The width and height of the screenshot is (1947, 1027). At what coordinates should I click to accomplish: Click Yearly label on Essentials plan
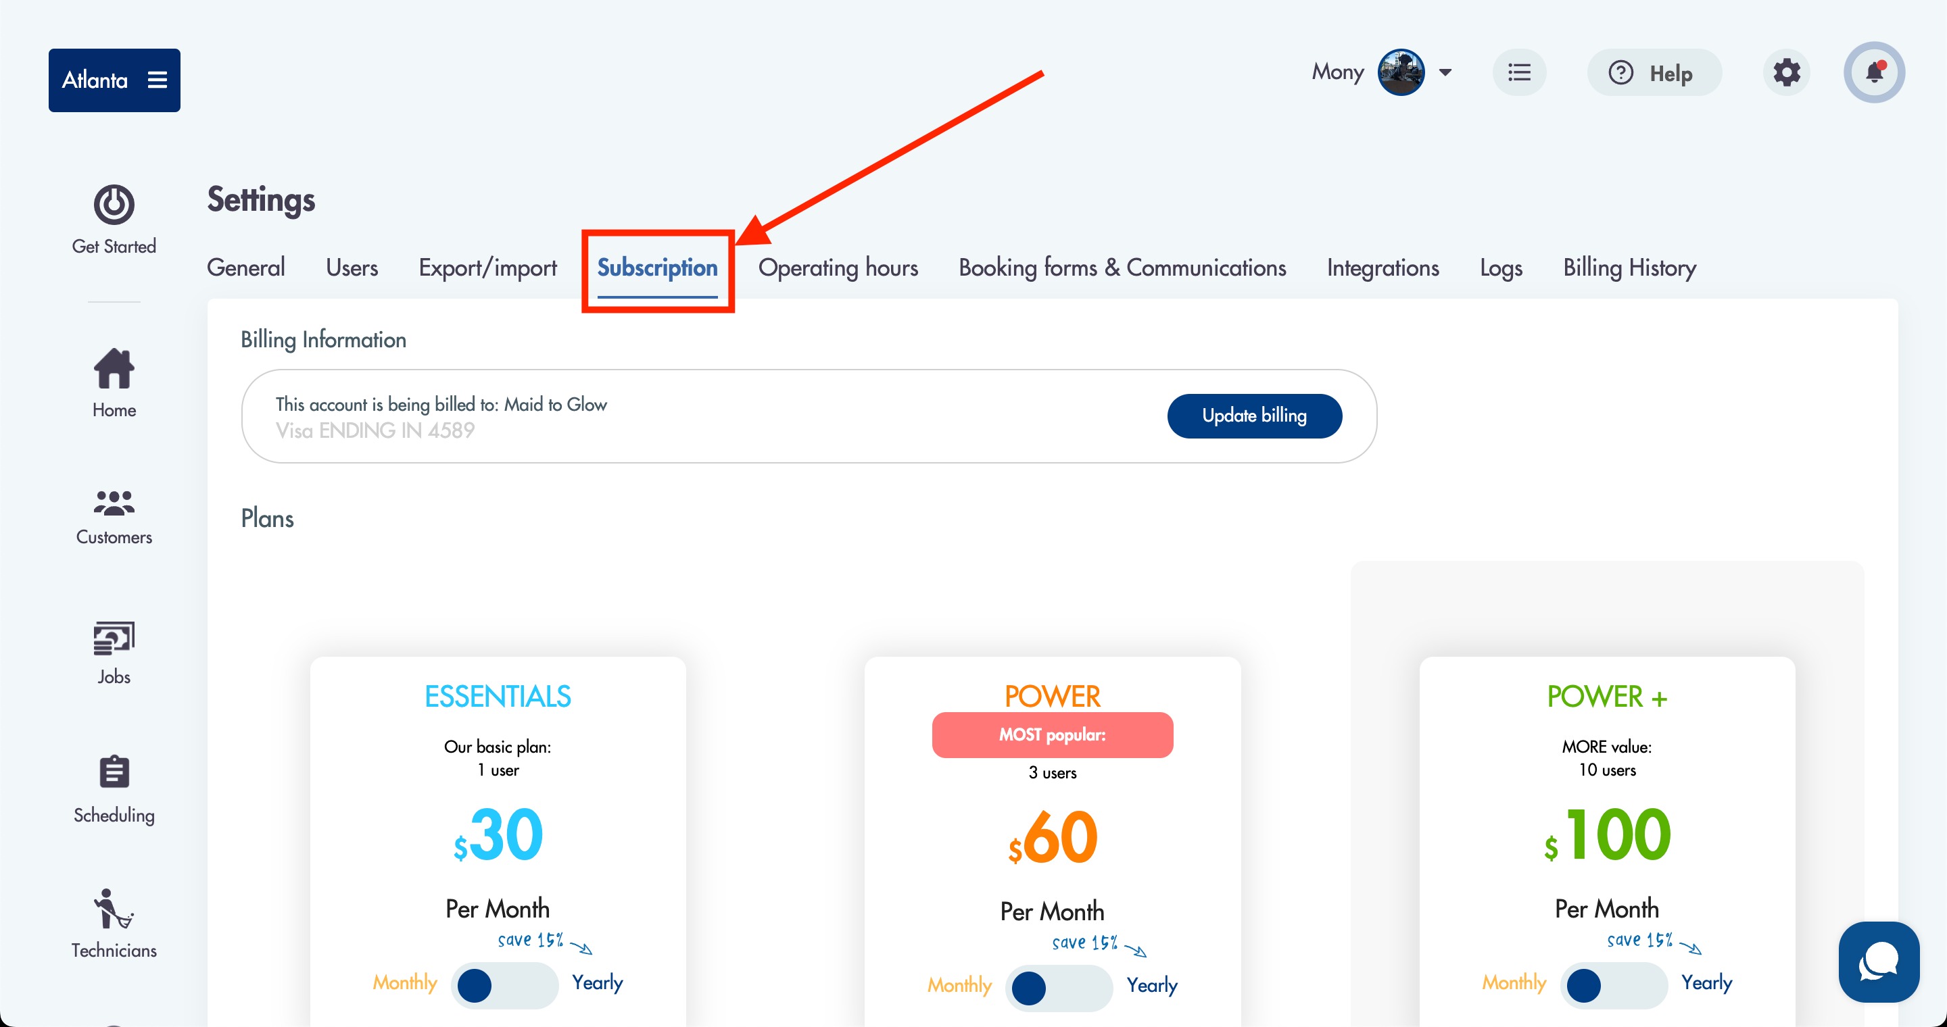(597, 982)
